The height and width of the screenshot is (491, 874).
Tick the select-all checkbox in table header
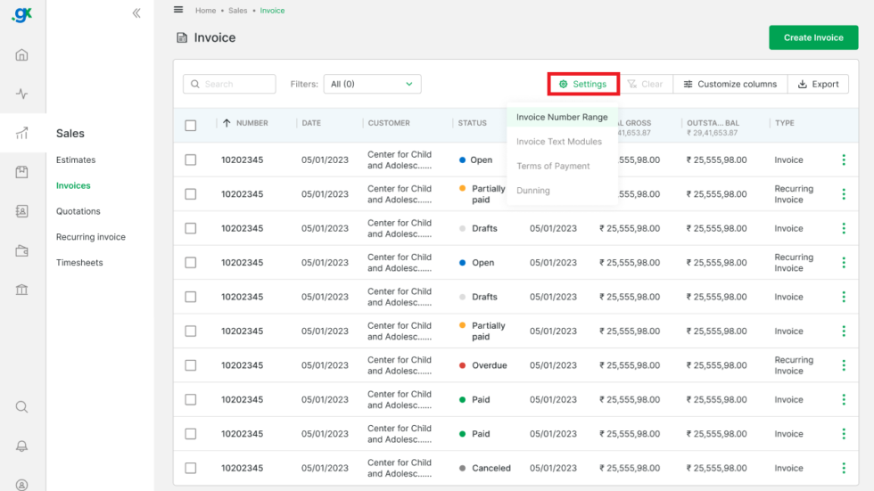click(191, 126)
